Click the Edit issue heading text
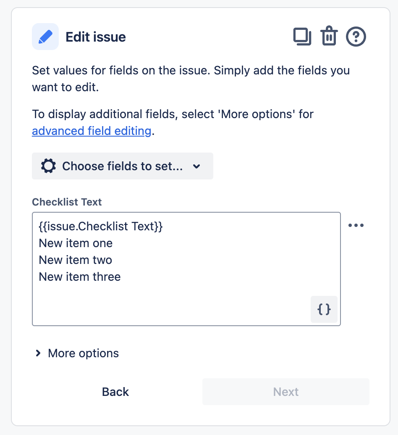 [x=95, y=37]
